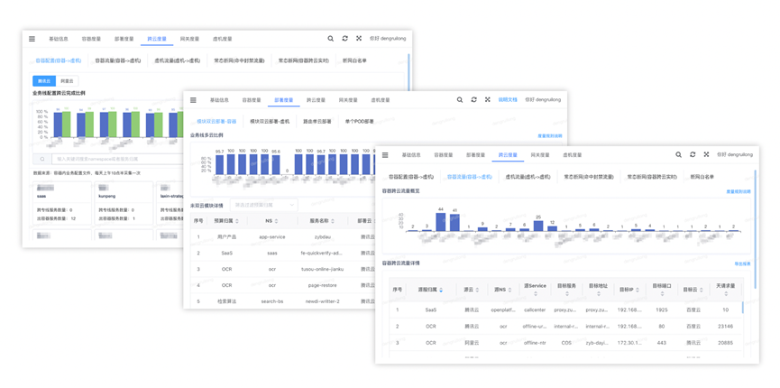Switch to the 阿里云 toggle button
The width and height of the screenshot is (780, 388).
tap(67, 81)
